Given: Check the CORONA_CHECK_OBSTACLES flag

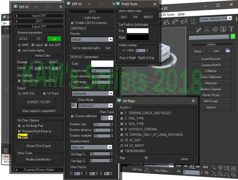Looking at the screenshot, I should (122, 113).
